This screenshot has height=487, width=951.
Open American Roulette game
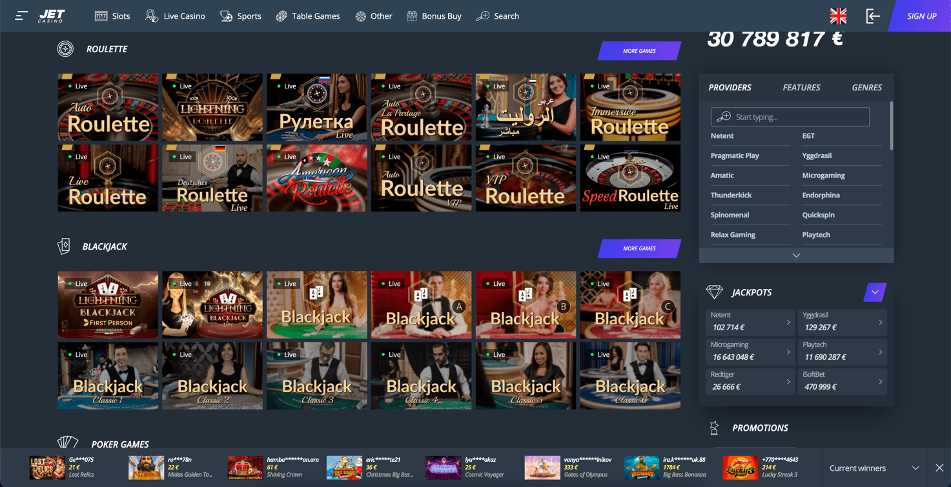317,178
